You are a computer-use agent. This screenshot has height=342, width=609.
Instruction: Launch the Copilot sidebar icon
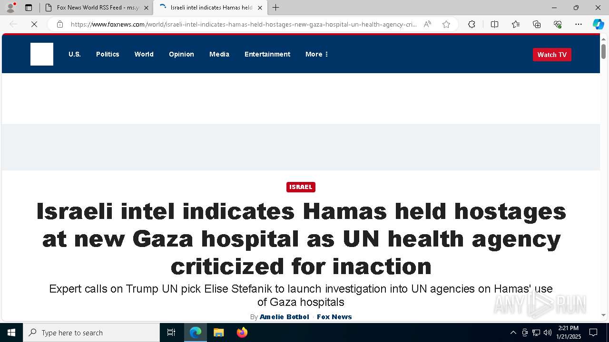coord(598,24)
